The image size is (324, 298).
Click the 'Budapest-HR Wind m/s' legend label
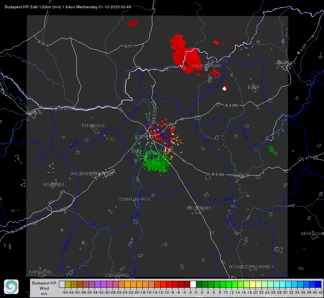point(44,288)
